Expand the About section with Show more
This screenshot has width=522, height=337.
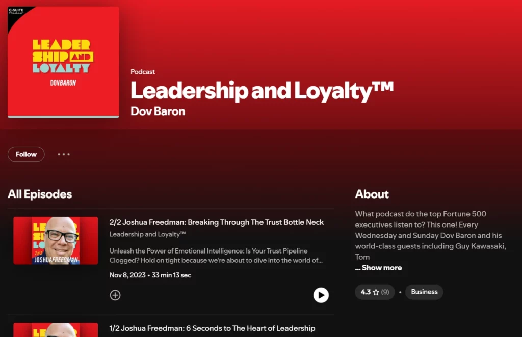379,267
